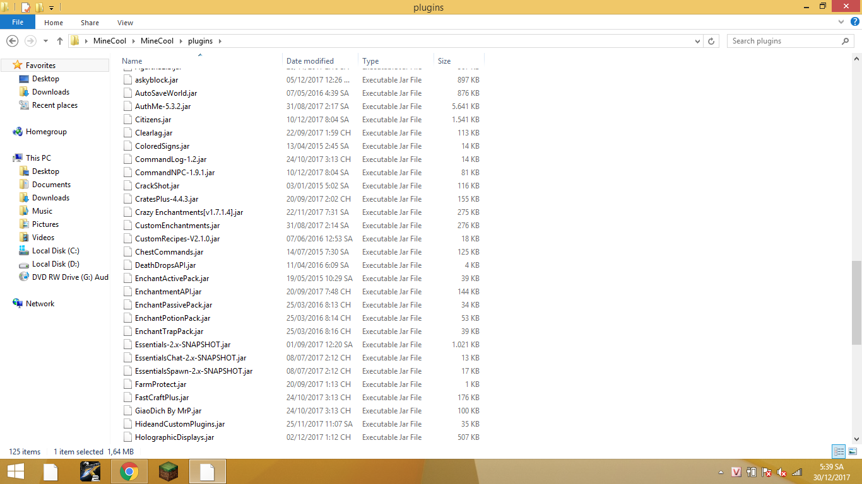This screenshot has height=484, width=862.
Task: Switch to the View ribbon tab
Action: pos(125,23)
